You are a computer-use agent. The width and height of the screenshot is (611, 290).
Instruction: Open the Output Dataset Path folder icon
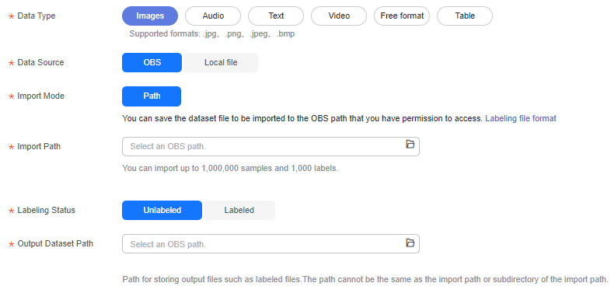click(x=410, y=243)
